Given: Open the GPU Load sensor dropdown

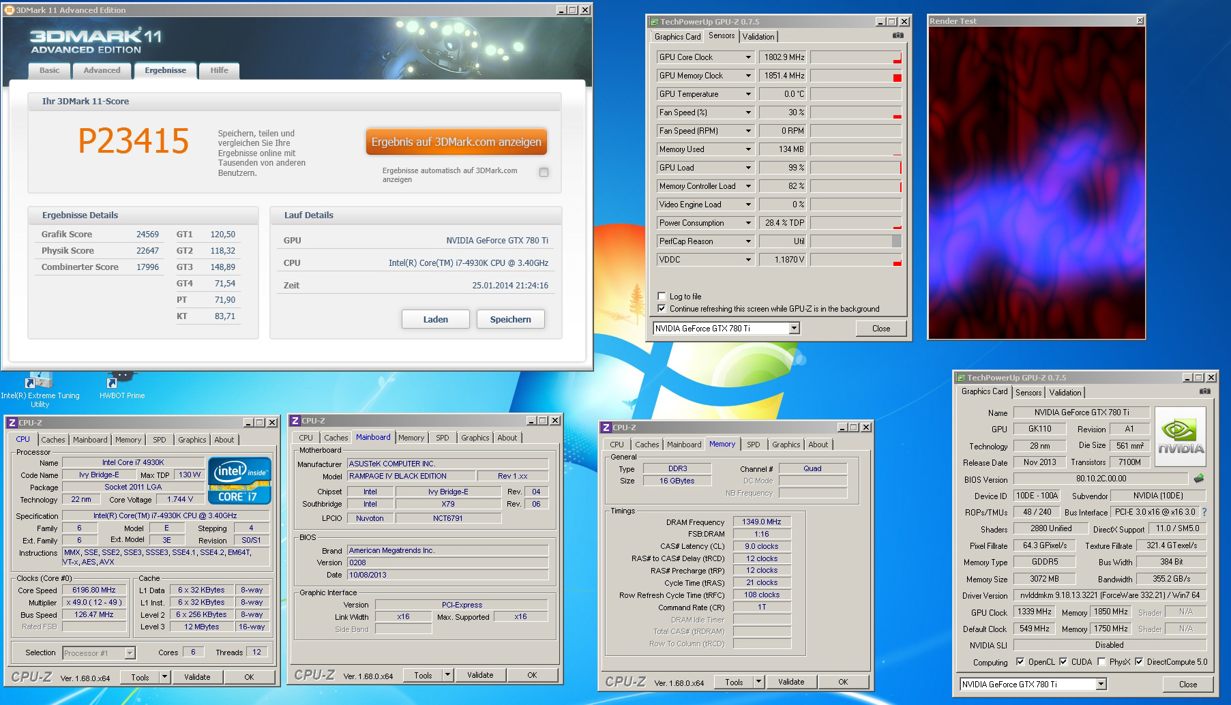Looking at the screenshot, I should coord(748,168).
